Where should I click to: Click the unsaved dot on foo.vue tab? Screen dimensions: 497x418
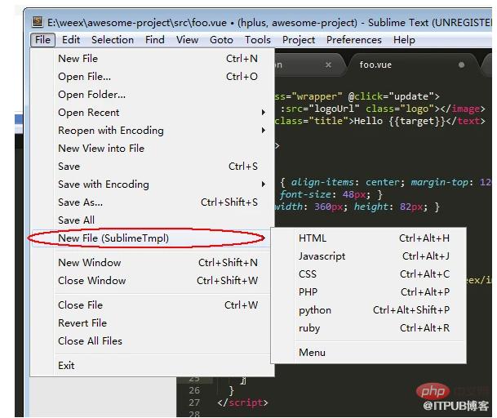click(x=461, y=64)
